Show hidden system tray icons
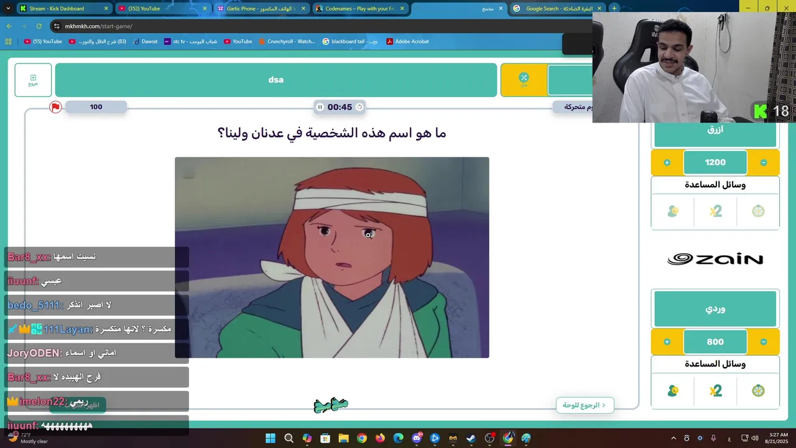Screen dimensions: 796x448 click(x=673, y=438)
